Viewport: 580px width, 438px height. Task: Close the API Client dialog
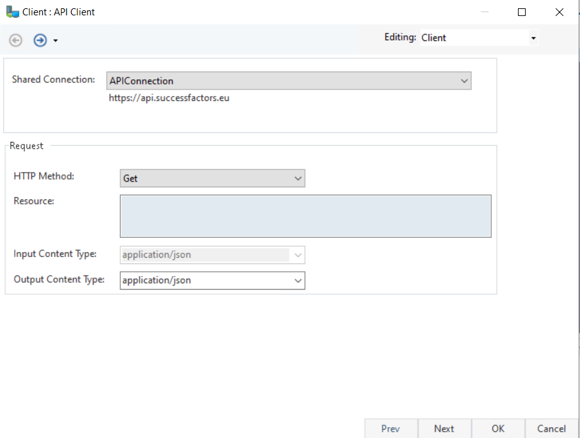point(560,12)
